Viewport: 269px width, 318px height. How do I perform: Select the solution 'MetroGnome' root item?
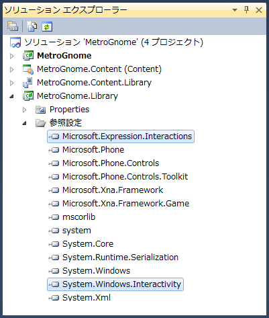(107, 42)
